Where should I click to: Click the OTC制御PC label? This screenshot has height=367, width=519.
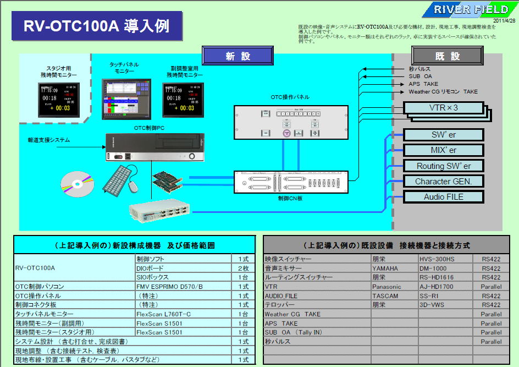click(149, 128)
